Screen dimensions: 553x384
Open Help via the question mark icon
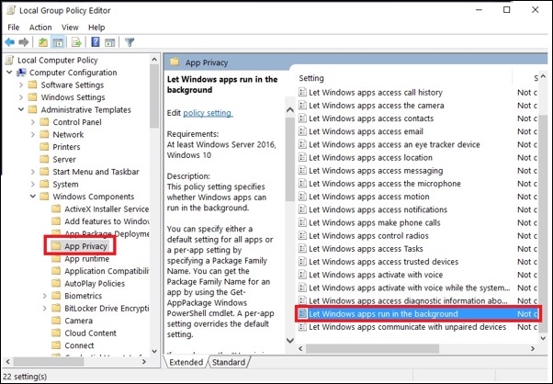(96, 42)
